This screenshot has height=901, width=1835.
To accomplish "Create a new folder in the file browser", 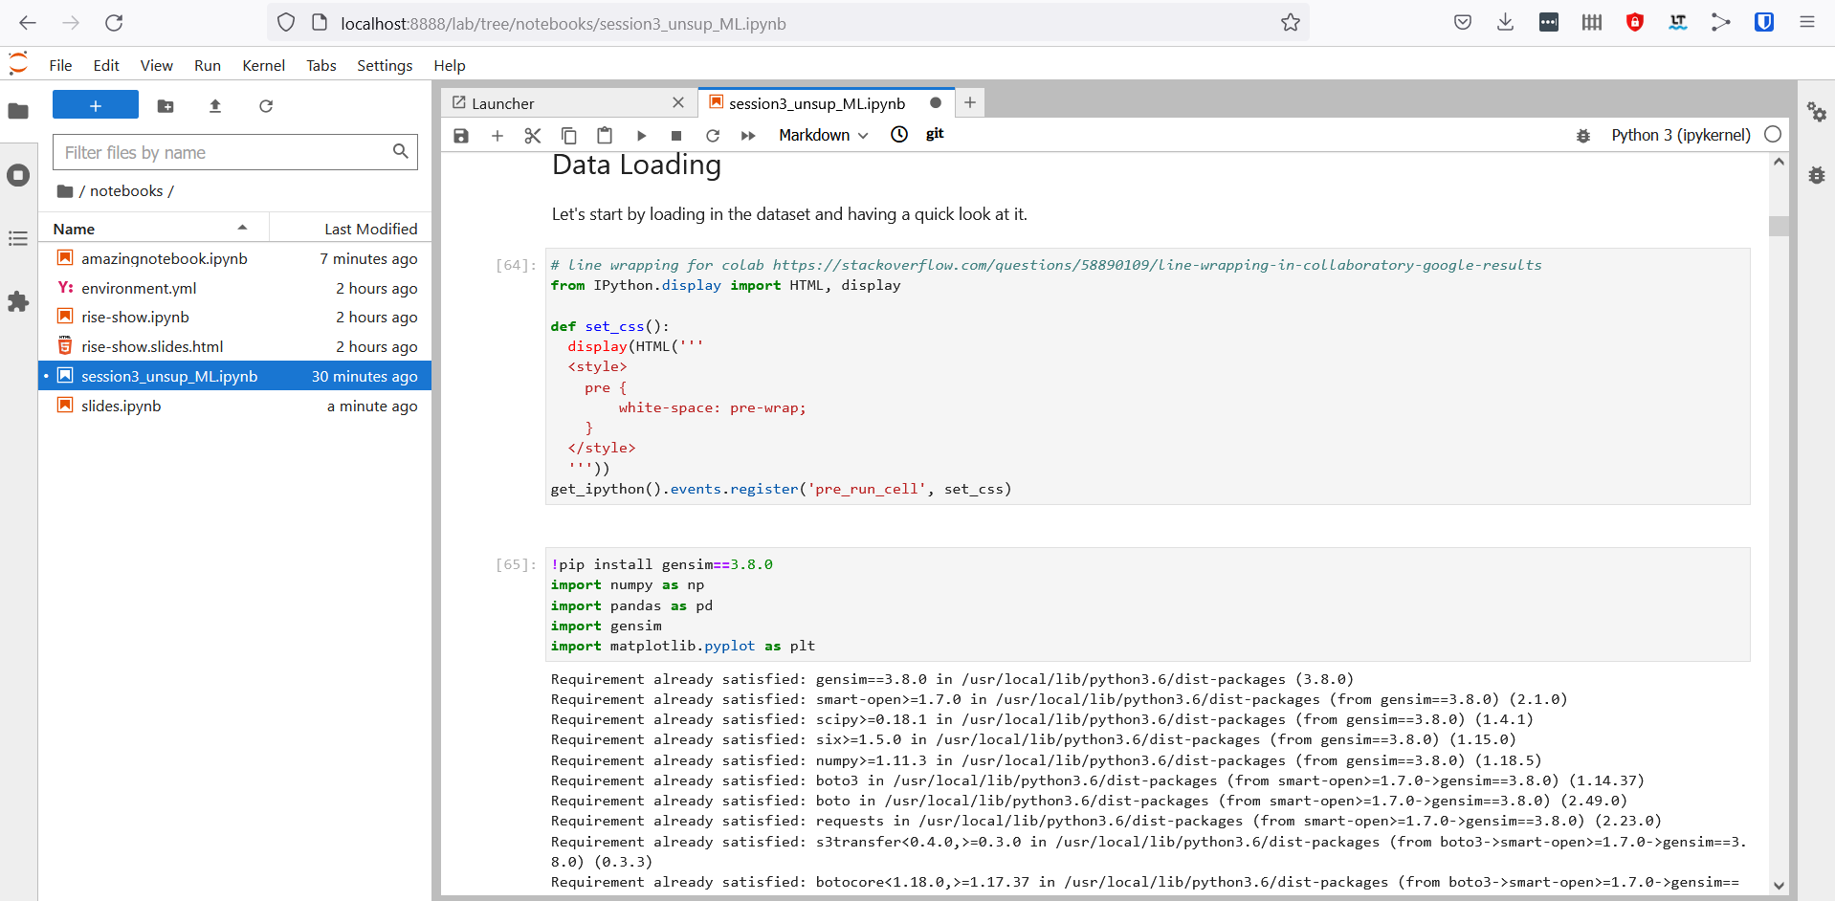I will (x=166, y=106).
